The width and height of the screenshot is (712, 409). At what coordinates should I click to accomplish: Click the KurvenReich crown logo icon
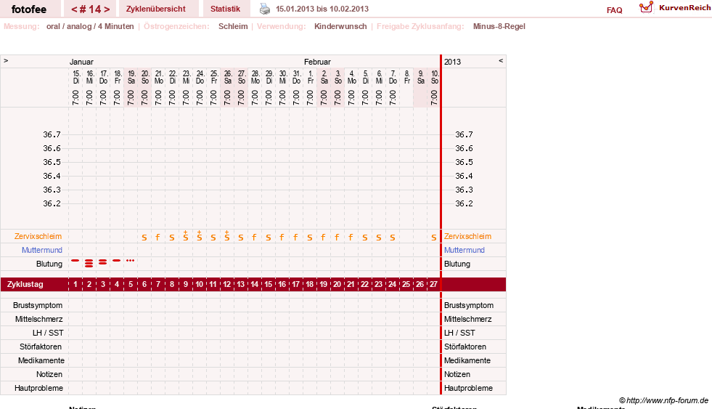point(646,7)
